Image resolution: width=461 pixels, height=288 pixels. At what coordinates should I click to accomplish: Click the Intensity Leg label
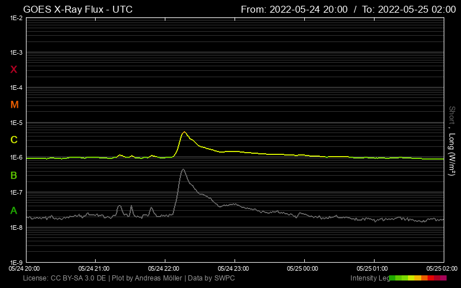click(x=370, y=278)
